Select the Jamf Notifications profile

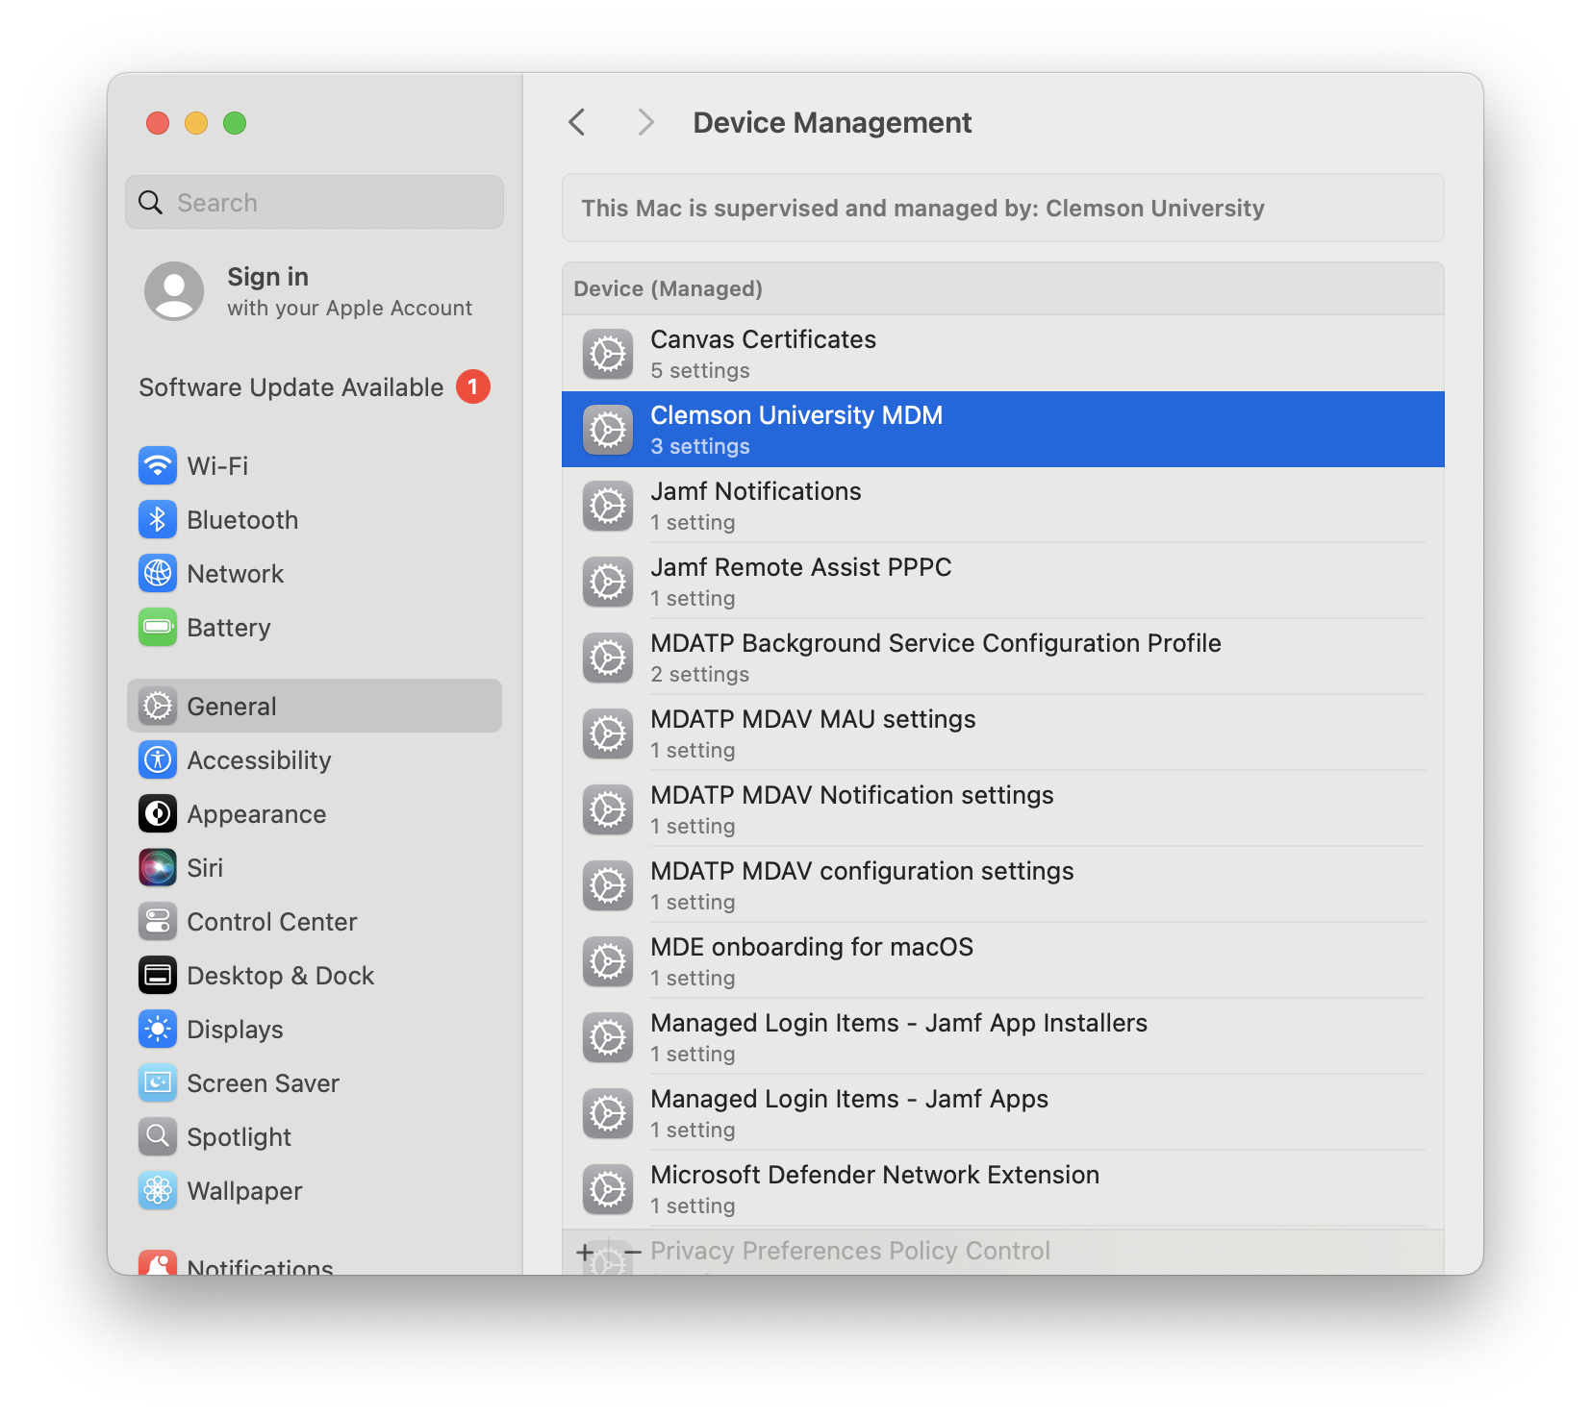tap(1003, 506)
